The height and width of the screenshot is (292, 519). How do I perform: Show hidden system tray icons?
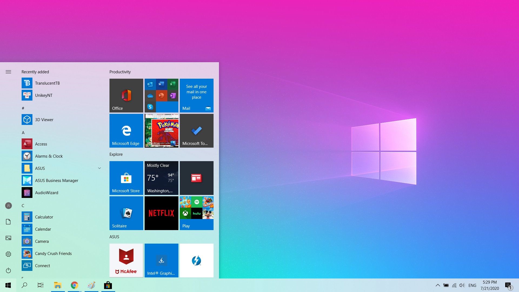pyautogui.click(x=438, y=285)
